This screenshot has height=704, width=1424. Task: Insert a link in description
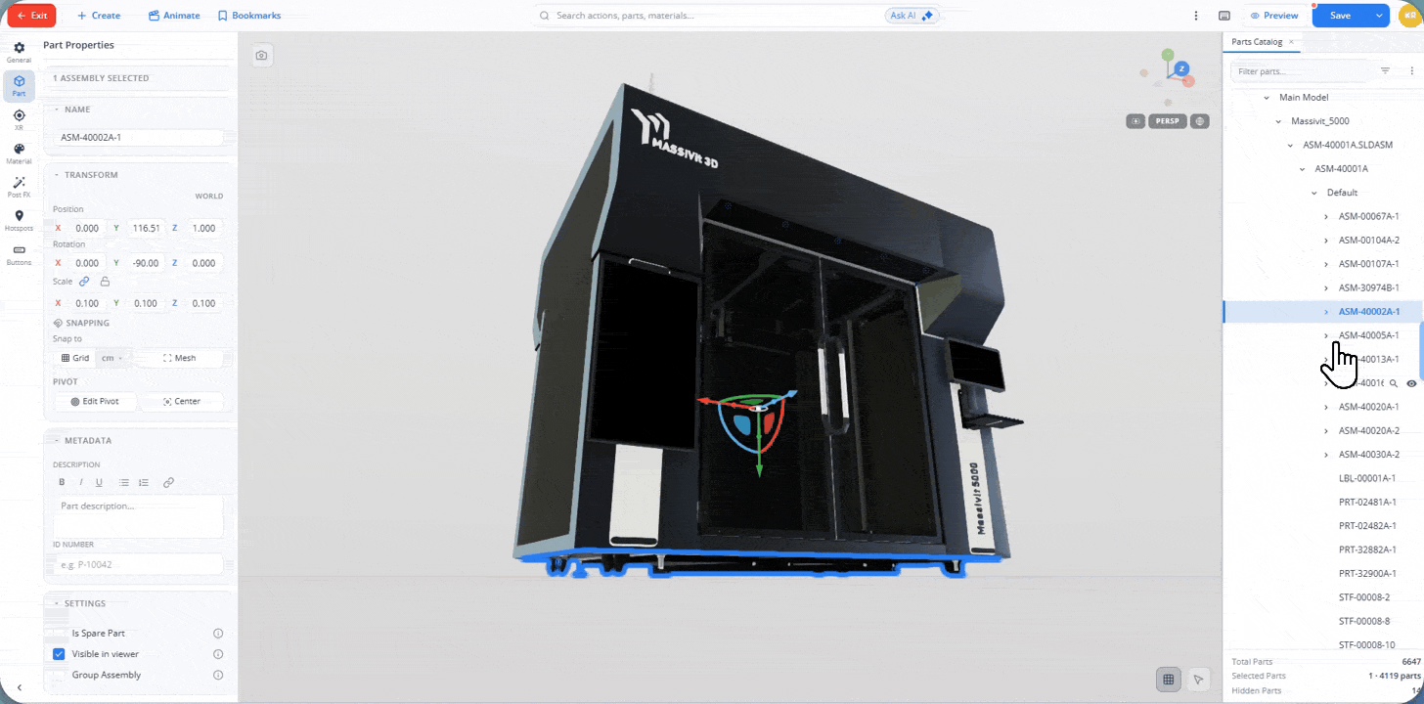tap(168, 482)
